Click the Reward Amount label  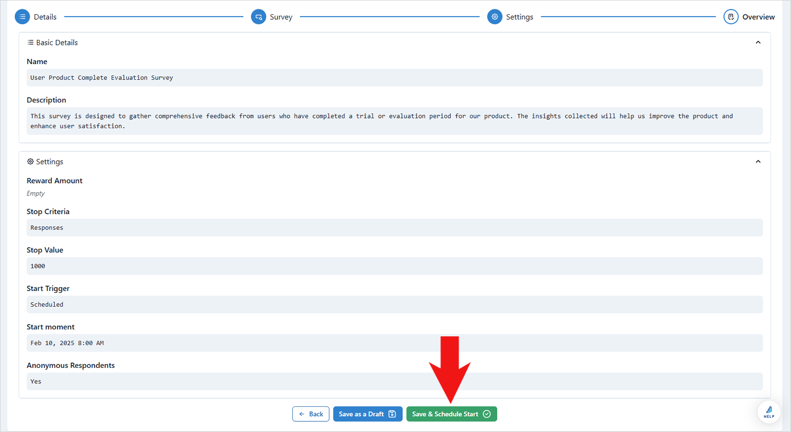point(54,180)
